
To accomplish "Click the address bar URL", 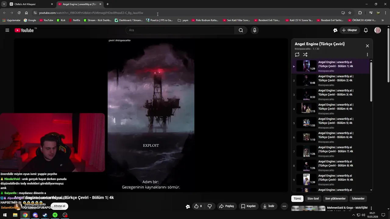I will [91, 13].
